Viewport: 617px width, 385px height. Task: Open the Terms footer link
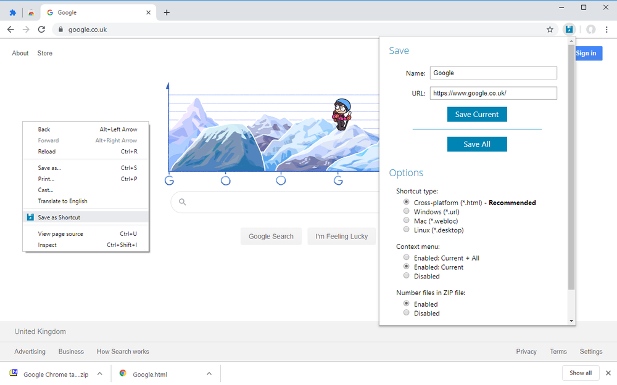pyautogui.click(x=558, y=352)
